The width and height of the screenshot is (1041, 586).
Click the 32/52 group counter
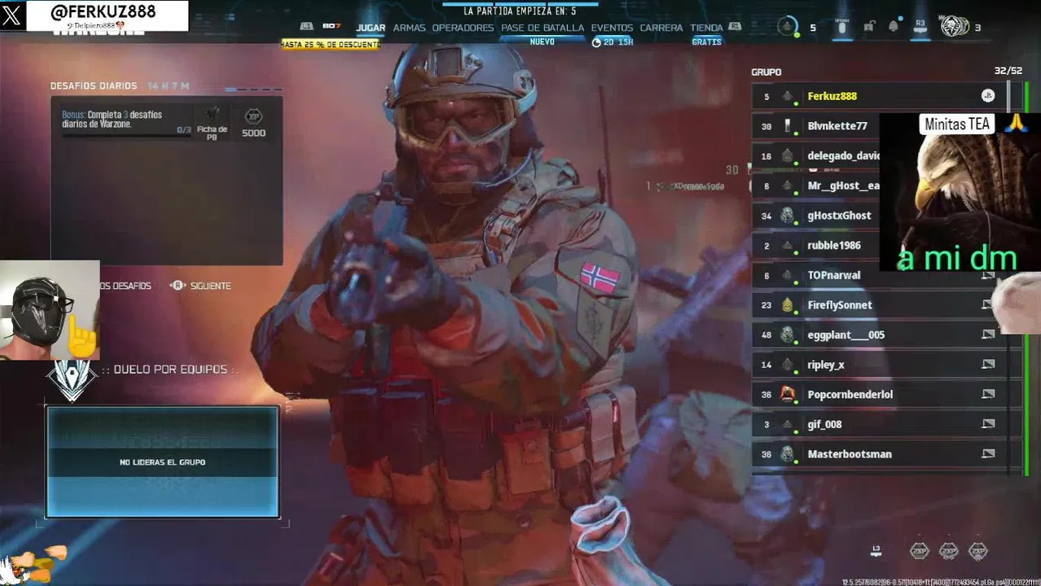[1008, 72]
